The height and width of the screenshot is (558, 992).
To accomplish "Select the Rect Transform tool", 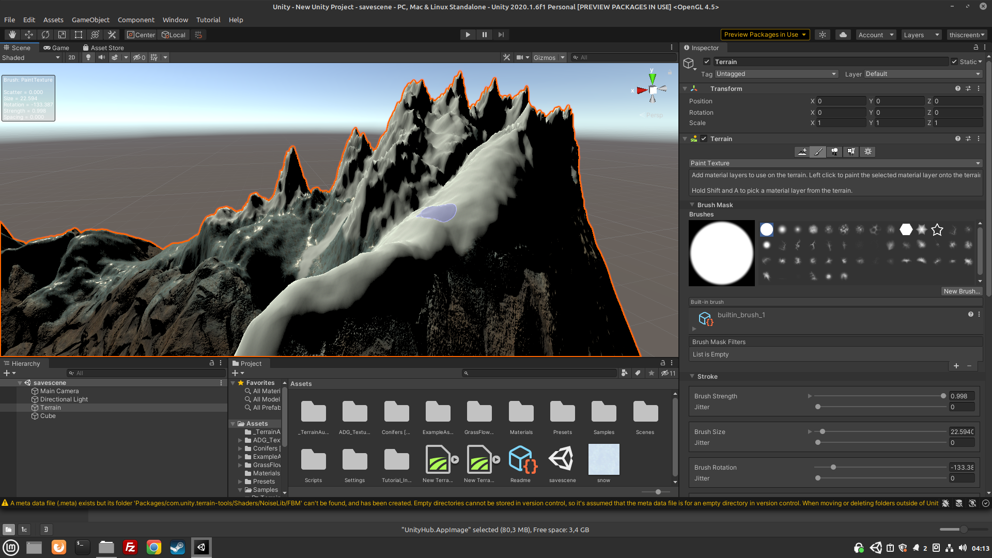I will click(79, 35).
